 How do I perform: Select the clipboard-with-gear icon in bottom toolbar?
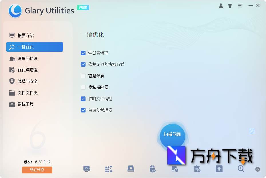(x=197, y=169)
